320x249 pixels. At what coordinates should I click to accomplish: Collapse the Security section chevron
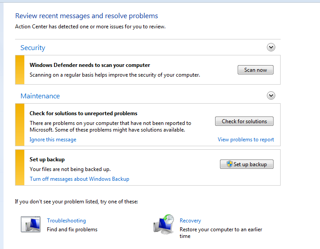(271, 47)
